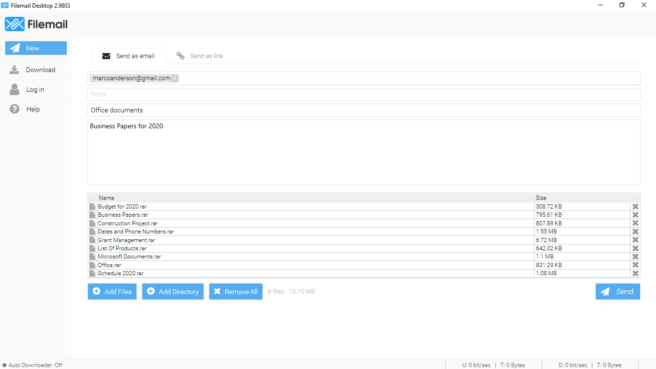Image resolution: width=656 pixels, height=369 pixels.
Task: Click file icon beside Microsoft Documents.rar
Action: pyautogui.click(x=92, y=257)
